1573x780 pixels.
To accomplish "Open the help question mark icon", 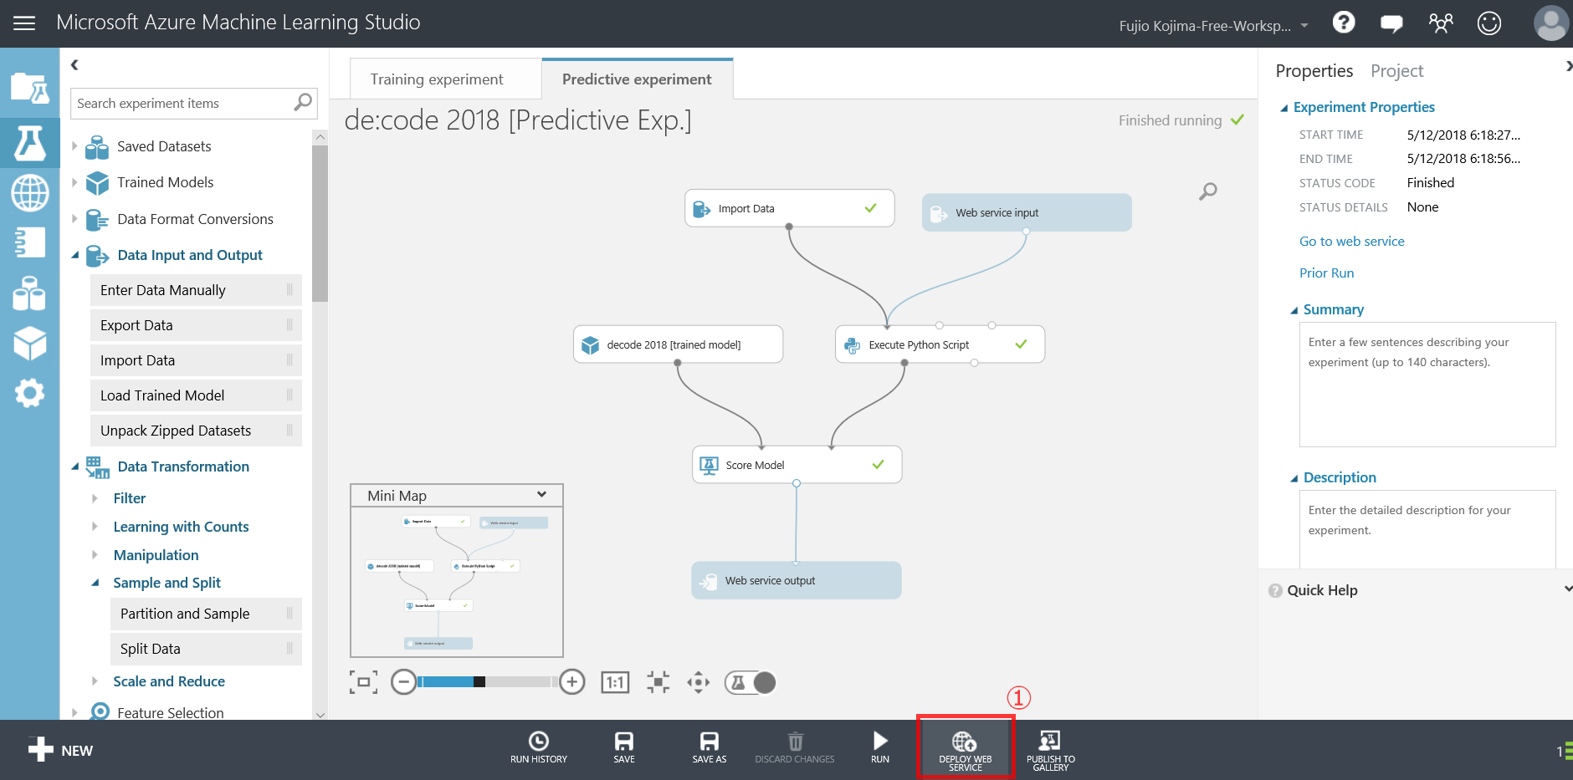I will click(1344, 23).
